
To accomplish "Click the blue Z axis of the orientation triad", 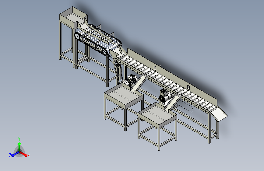I will click(x=16, y=154).
